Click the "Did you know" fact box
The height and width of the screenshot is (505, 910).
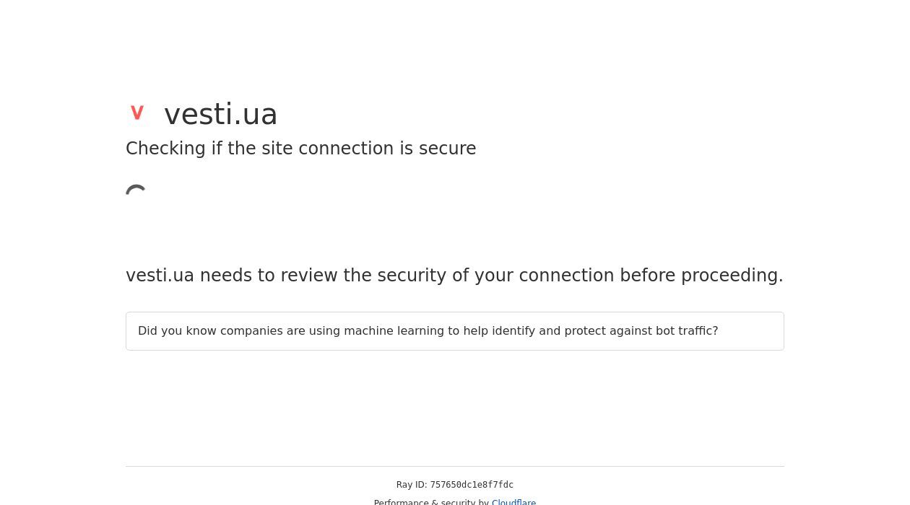tap(454, 331)
